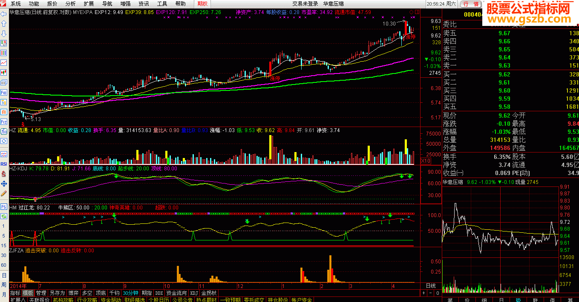Select the 金拐杖 template tab
The height and width of the screenshot is (302, 579).
pyautogui.click(x=209, y=293)
